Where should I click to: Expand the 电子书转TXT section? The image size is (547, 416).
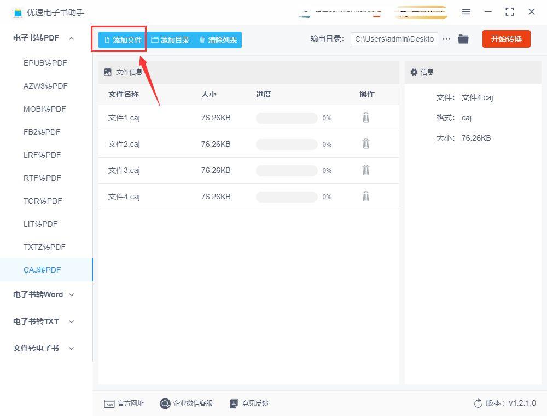coord(72,322)
